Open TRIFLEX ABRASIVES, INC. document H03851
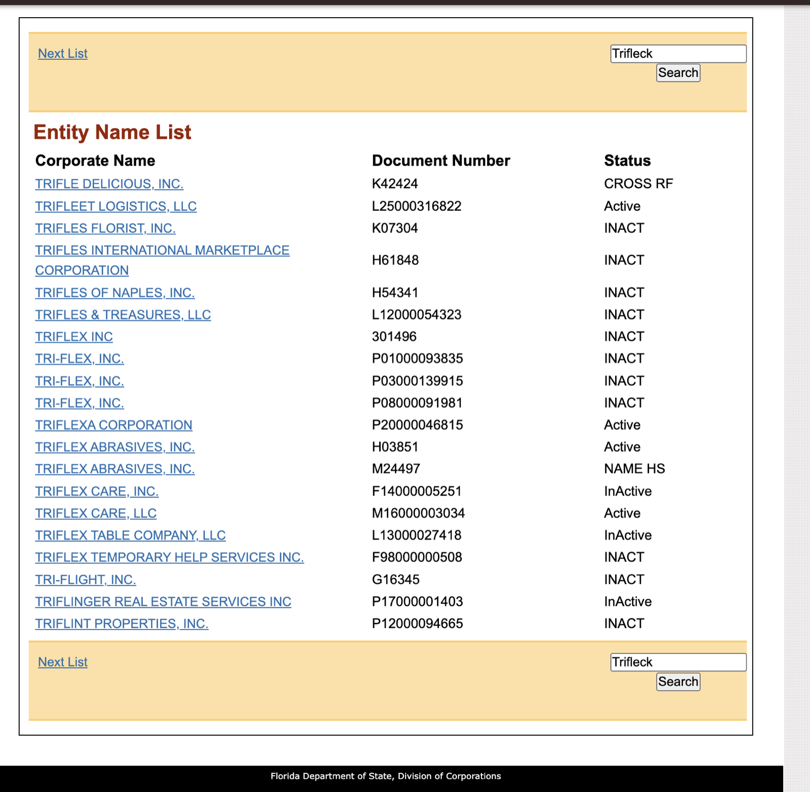The image size is (810, 792). click(115, 447)
